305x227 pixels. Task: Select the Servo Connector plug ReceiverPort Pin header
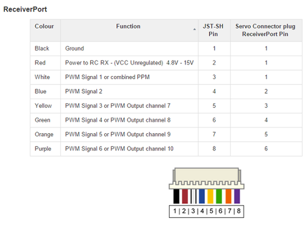point(266,30)
